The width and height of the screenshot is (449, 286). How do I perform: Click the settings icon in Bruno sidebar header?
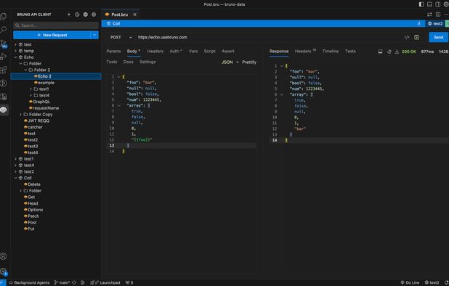point(94,15)
